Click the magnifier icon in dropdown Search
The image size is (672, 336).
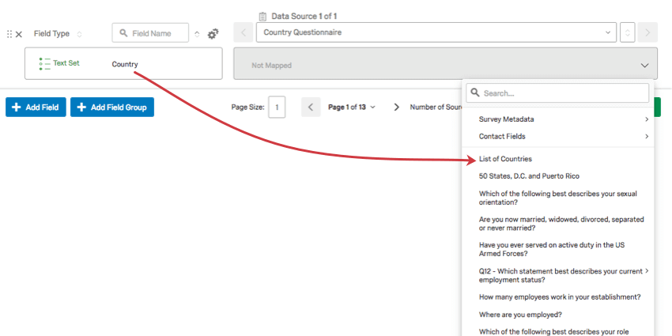click(475, 92)
